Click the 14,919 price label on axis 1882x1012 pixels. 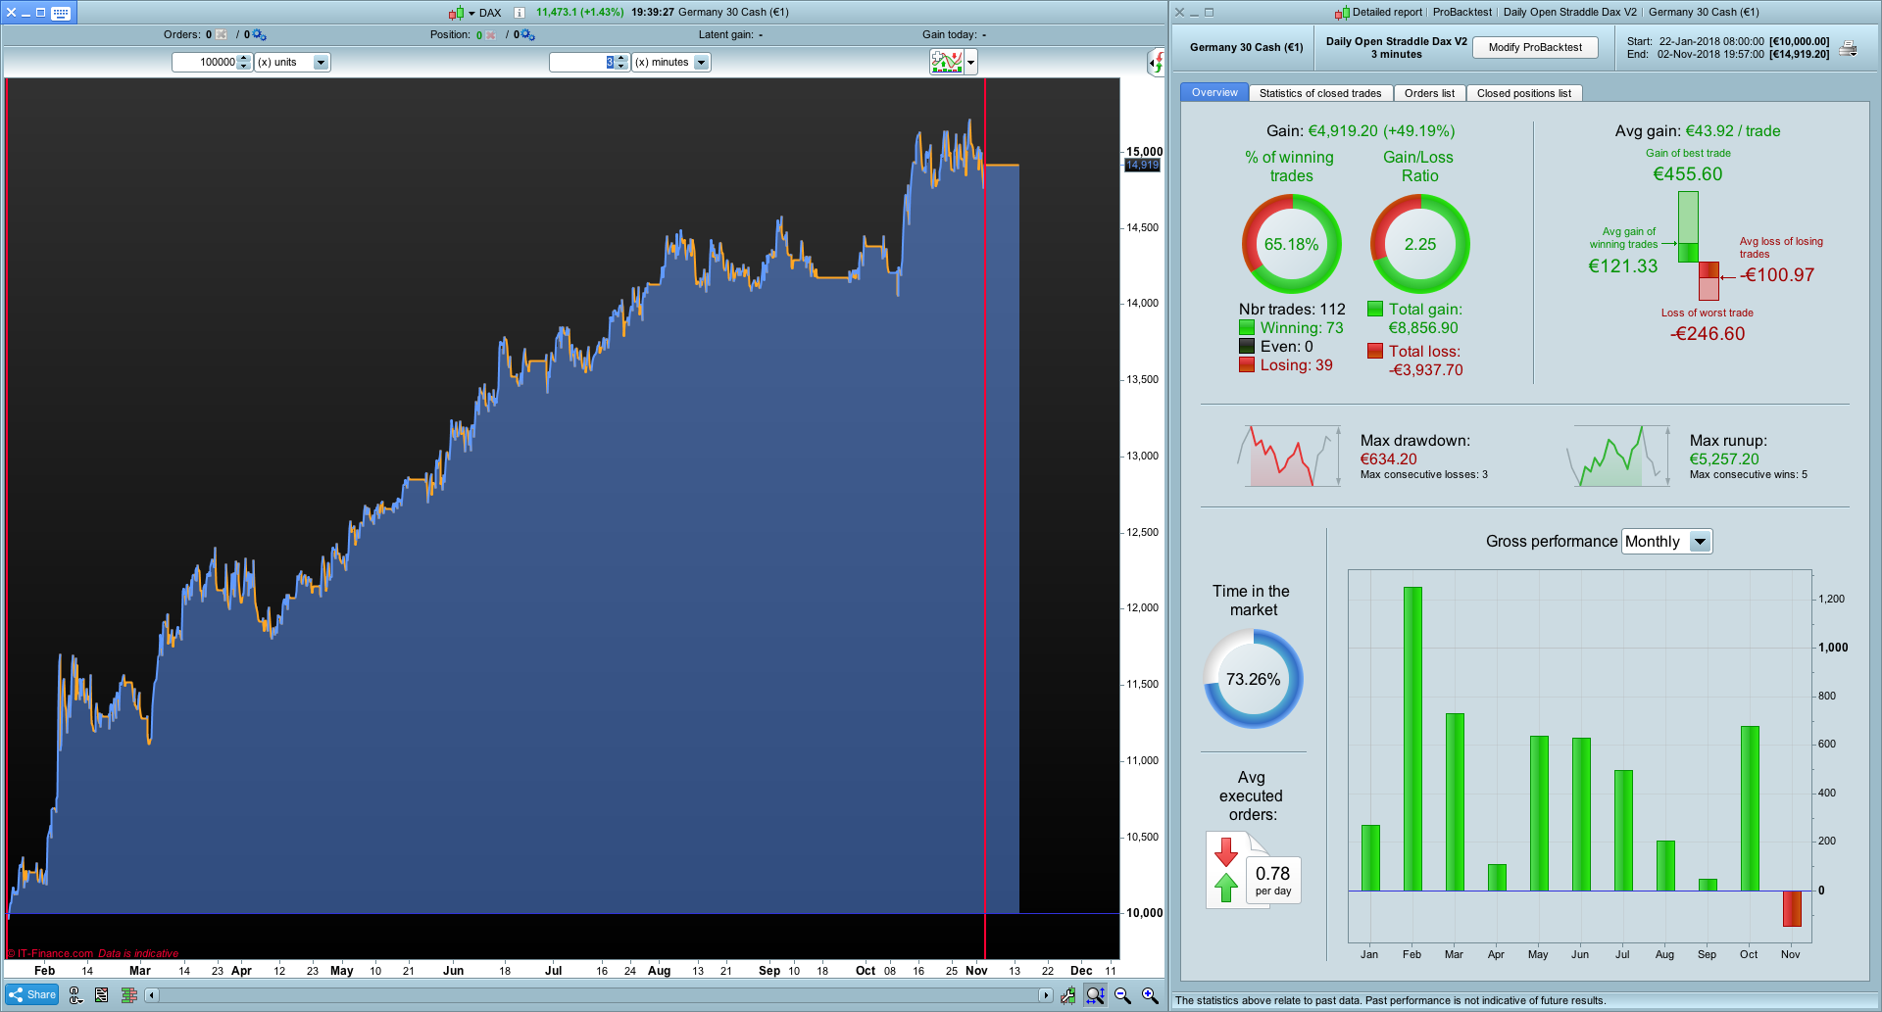coord(1142,165)
